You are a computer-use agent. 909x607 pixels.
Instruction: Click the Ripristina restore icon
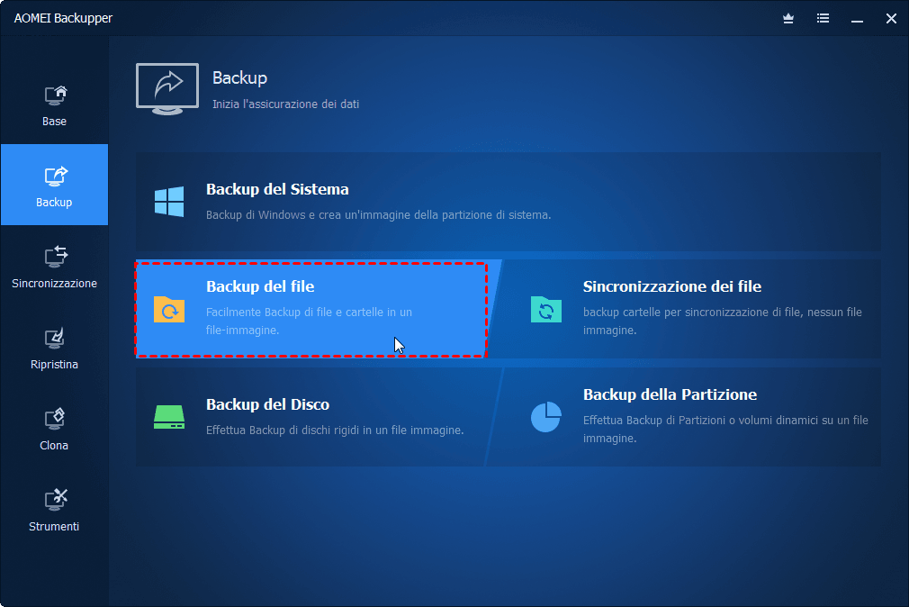[55, 339]
